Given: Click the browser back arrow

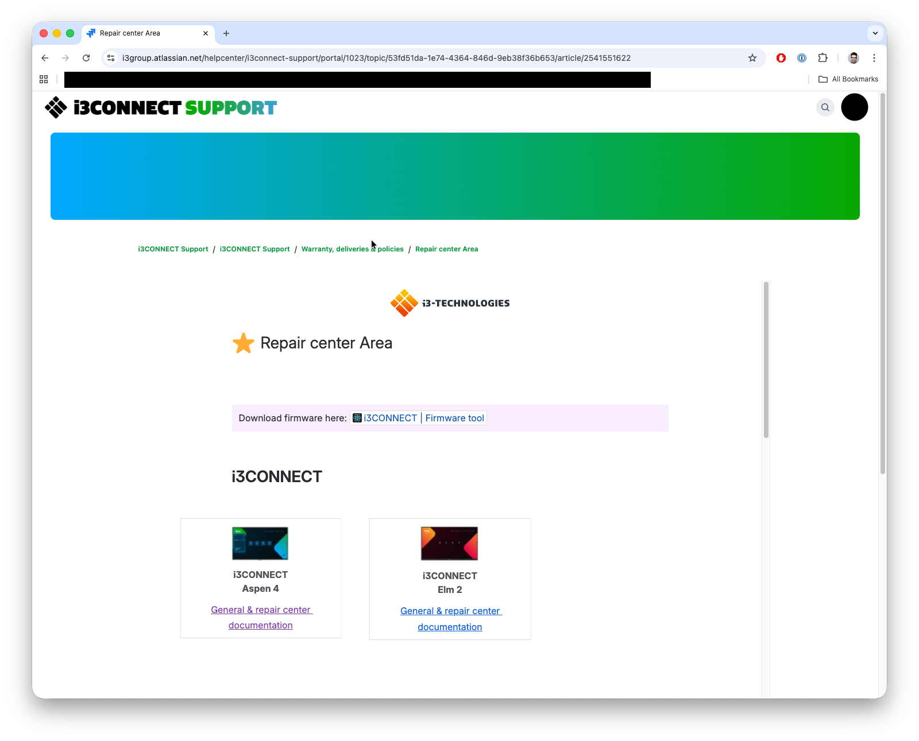Looking at the screenshot, I should (x=44, y=58).
